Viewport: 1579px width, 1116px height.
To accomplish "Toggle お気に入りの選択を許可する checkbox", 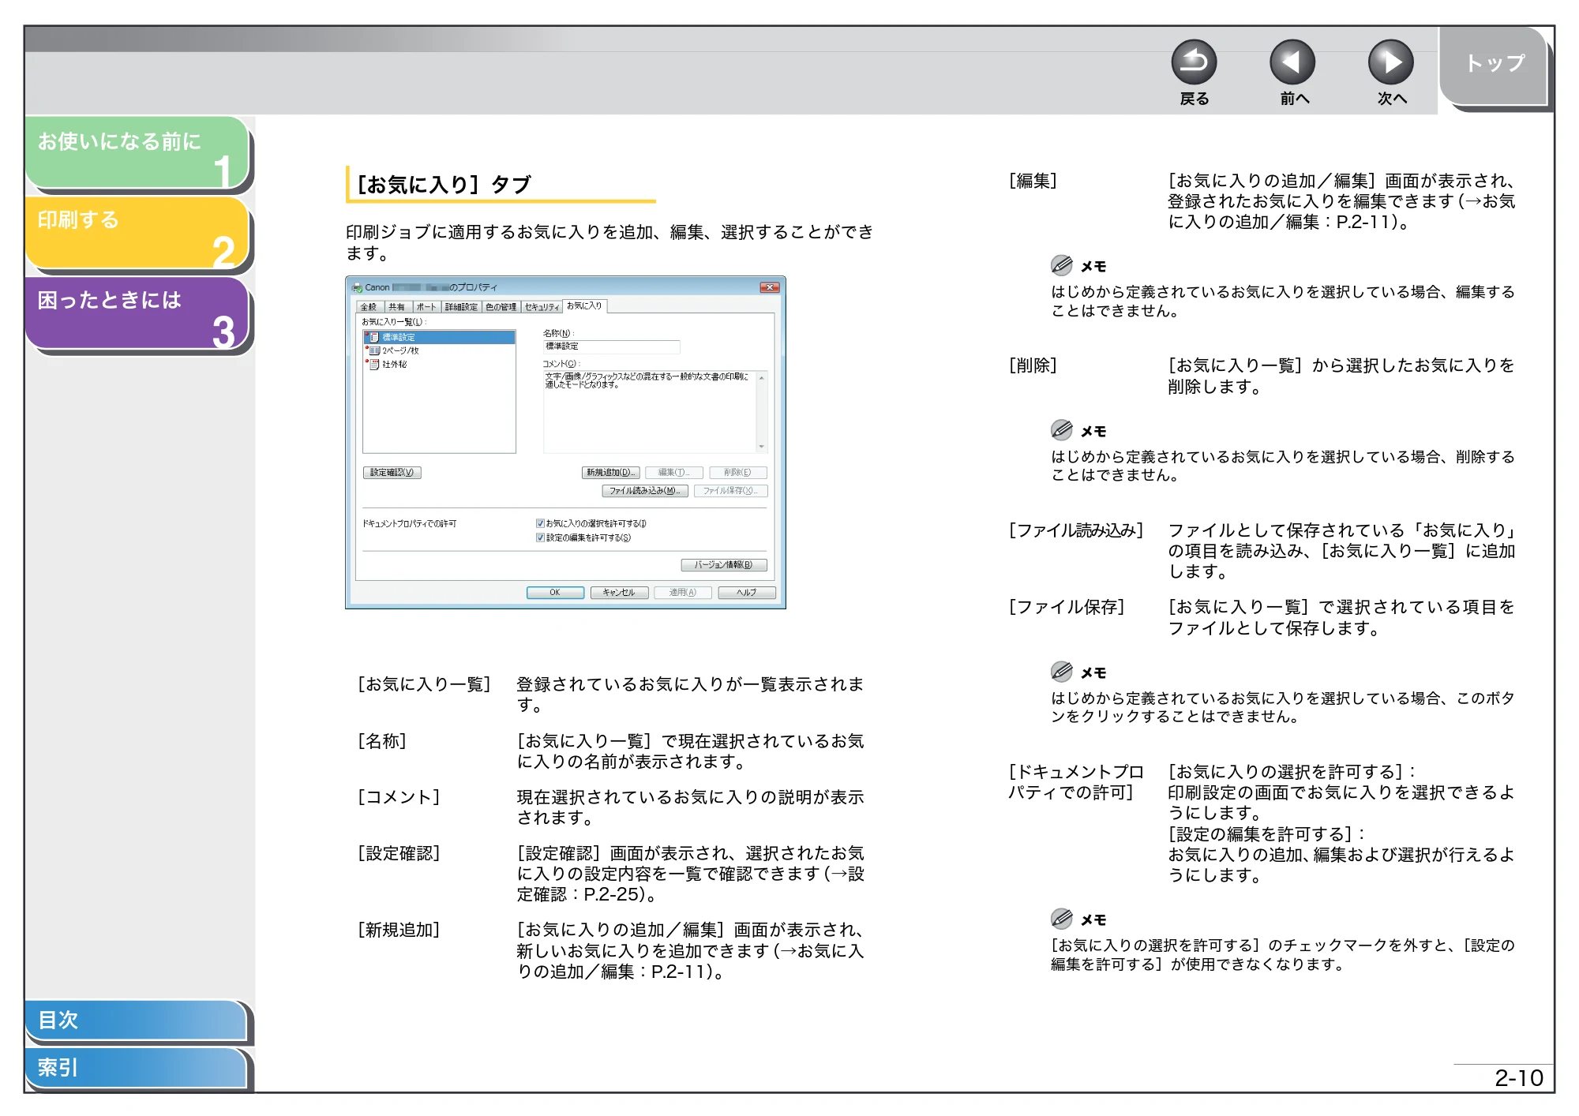I will [x=540, y=523].
